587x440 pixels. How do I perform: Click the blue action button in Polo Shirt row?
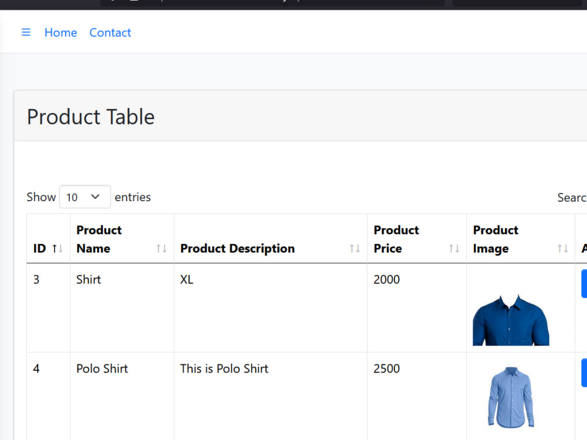[584, 373]
